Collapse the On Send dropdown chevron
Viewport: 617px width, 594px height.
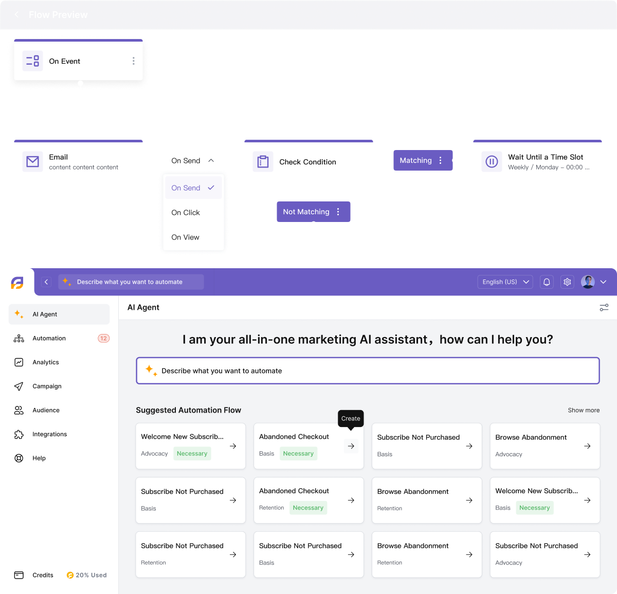tap(211, 161)
